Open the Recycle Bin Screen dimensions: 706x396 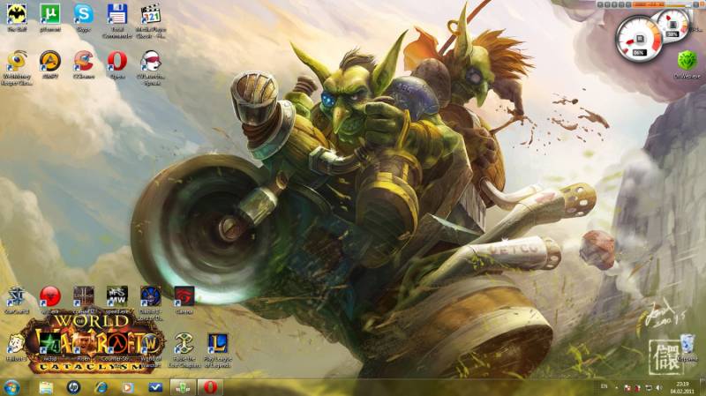(687, 347)
